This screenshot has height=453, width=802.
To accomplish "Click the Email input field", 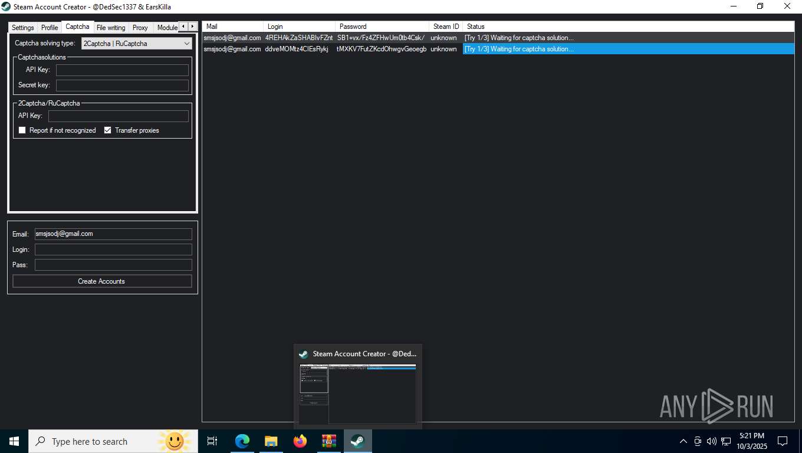I will [113, 234].
